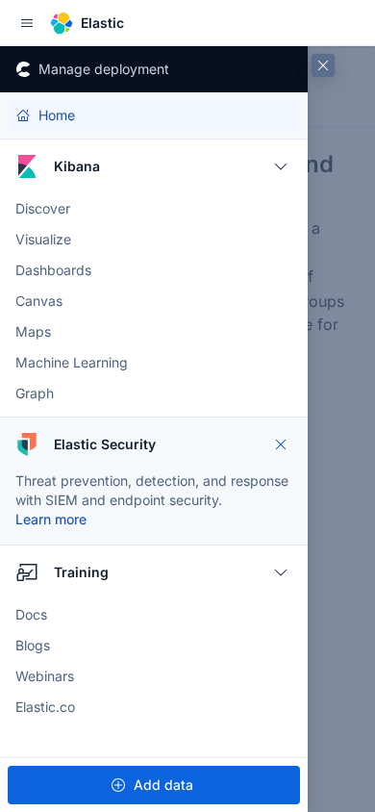Viewport: 375px width, 812px height.
Task: Open Discover in the Kibana menu
Action: pos(43,209)
